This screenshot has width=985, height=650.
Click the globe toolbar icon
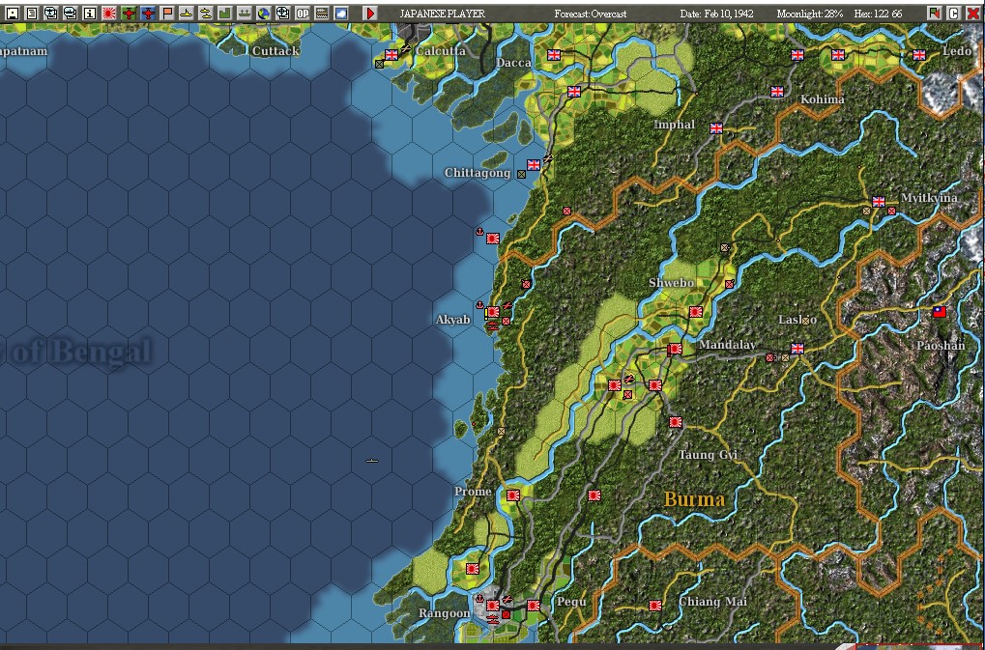(x=264, y=13)
